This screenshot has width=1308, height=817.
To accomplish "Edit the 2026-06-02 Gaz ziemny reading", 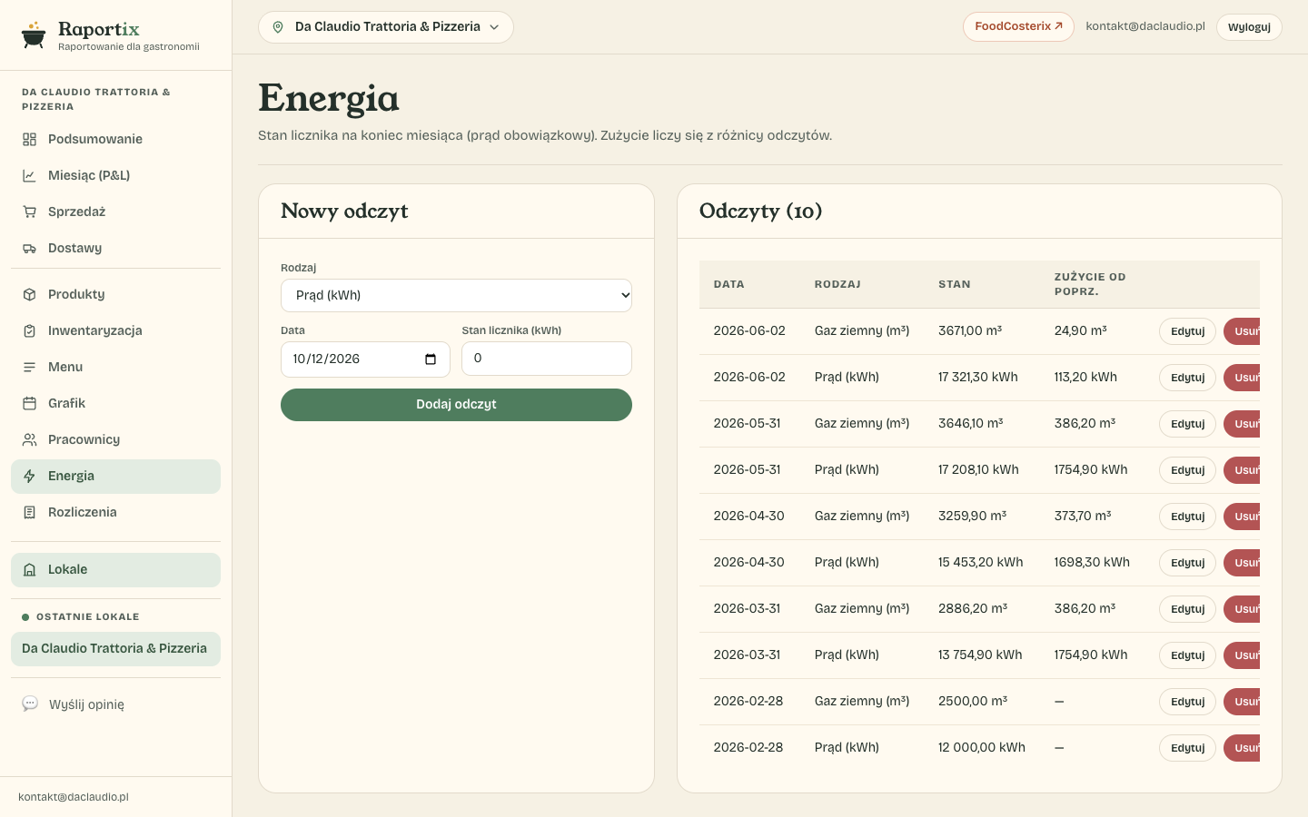I will (x=1187, y=331).
